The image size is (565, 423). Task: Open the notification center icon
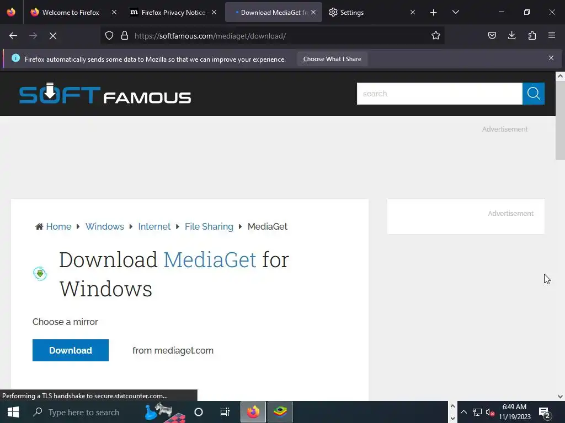point(545,412)
